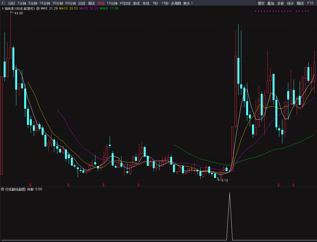The width and height of the screenshot is (317, 242).
Task: Click the fifth red S marker on timeline
Action: click(x=278, y=185)
